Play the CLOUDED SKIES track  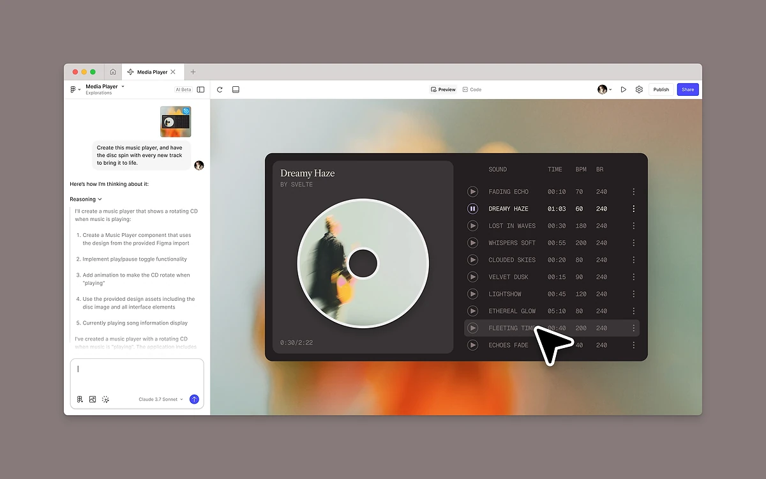click(x=472, y=260)
